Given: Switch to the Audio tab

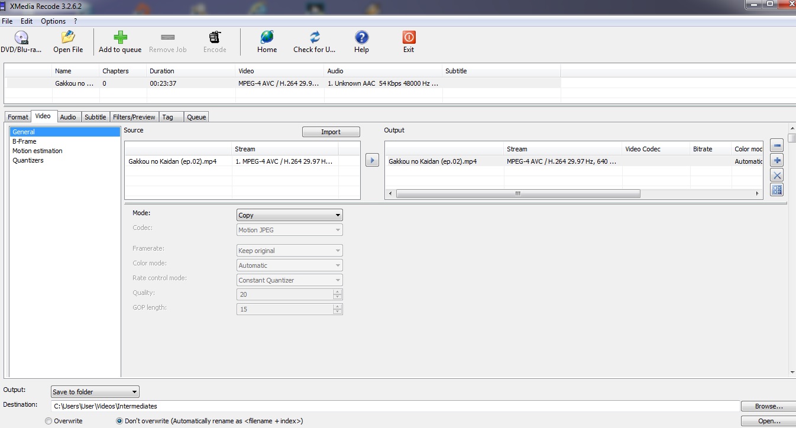Looking at the screenshot, I should [x=68, y=117].
